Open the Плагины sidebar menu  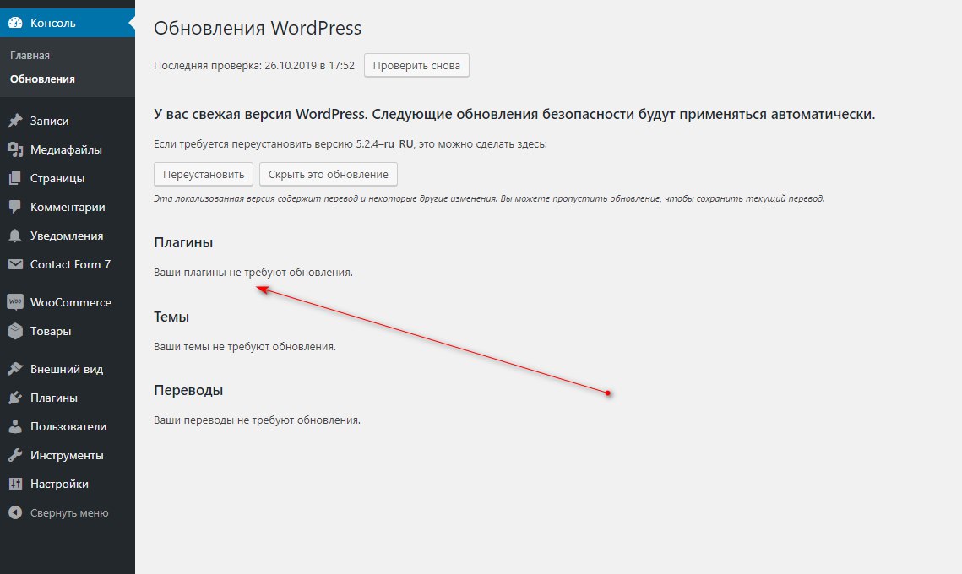click(x=68, y=398)
